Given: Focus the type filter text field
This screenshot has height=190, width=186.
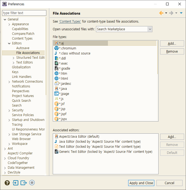Looking at the screenshot, I should pos(24,13).
